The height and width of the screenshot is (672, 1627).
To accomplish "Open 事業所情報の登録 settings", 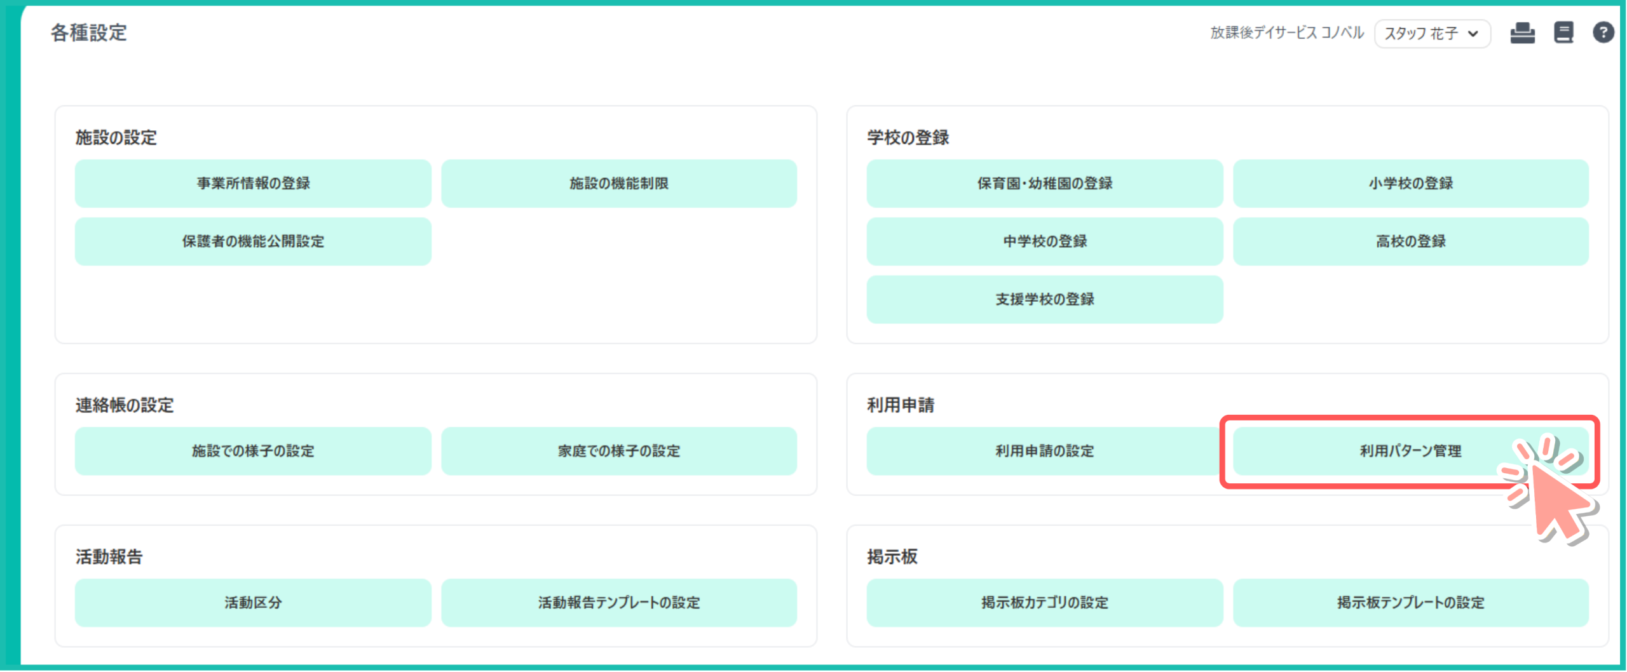I will (253, 184).
